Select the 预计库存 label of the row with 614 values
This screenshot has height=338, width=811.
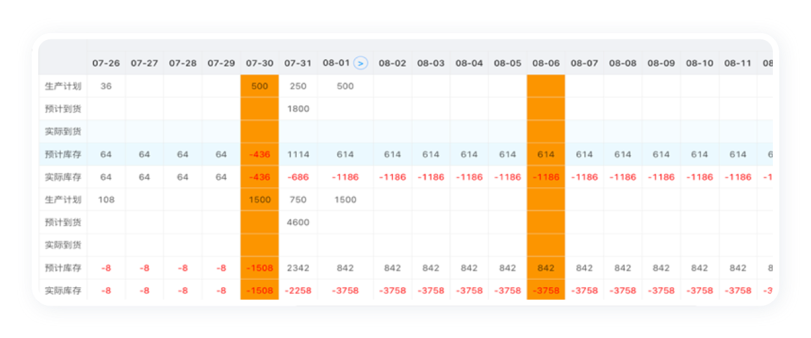[63, 154]
